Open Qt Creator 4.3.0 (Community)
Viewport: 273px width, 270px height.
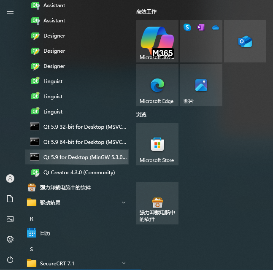tap(77, 173)
